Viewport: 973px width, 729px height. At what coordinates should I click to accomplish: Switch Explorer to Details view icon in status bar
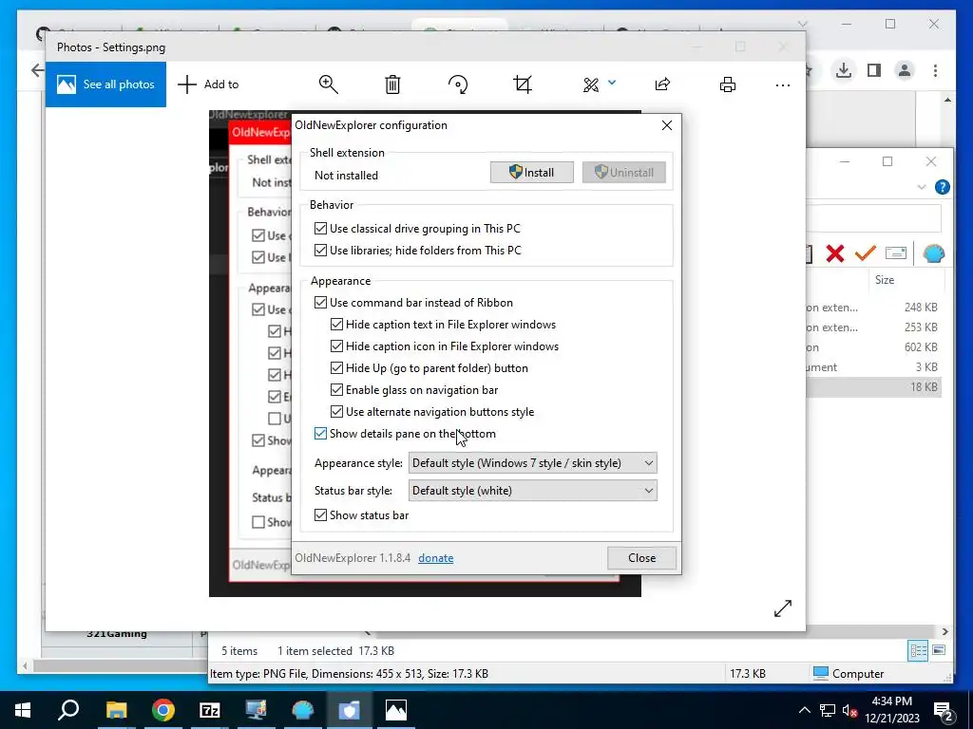(918, 650)
